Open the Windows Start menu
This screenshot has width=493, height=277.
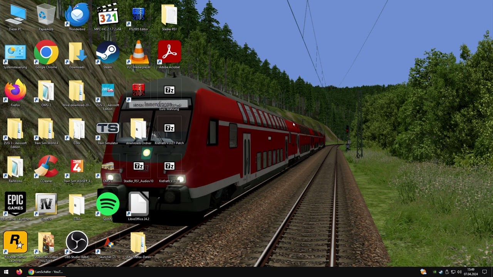point(6,272)
